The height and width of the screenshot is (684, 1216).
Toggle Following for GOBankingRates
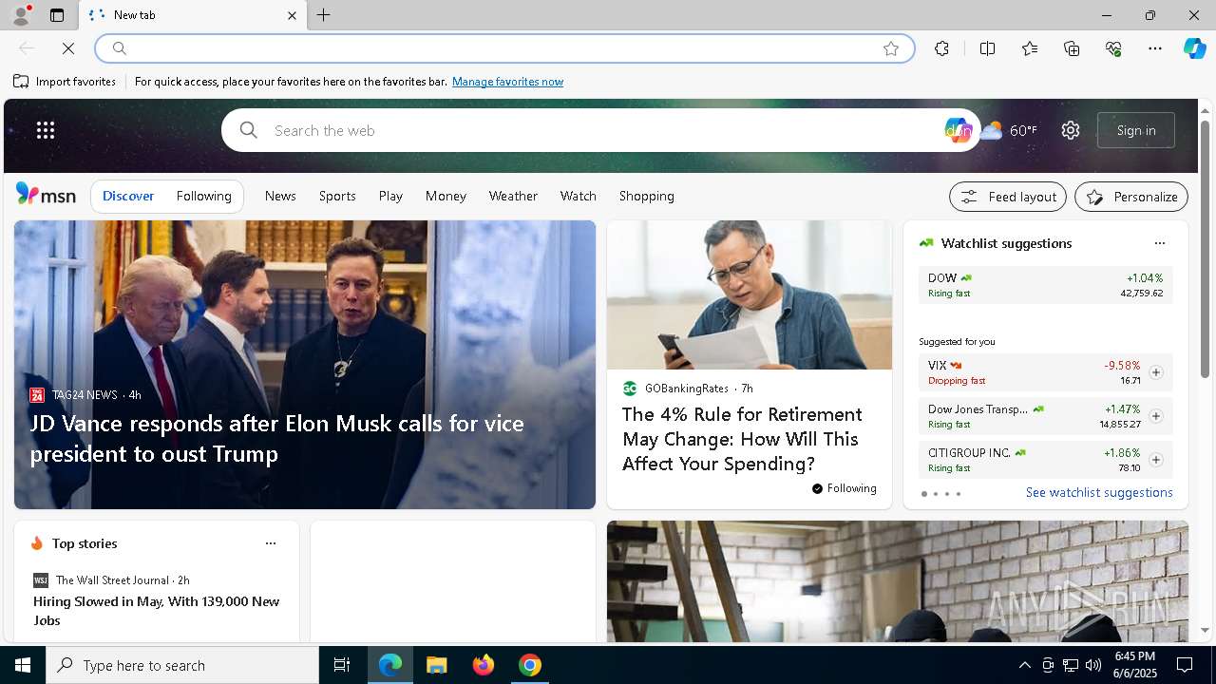coord(844,488)
